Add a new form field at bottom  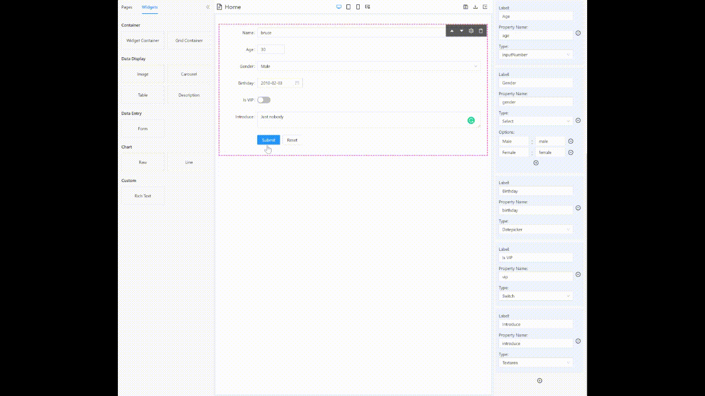[540, 381]
